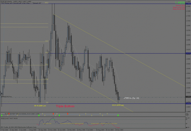
Task: Select the Fibonacci 0.0 level label
Action: point(47,102)
